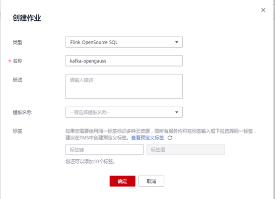Open the Flink OpenSource SQL combo box
275x199 pixels.
pyautogui.click(x=124, y=42)
